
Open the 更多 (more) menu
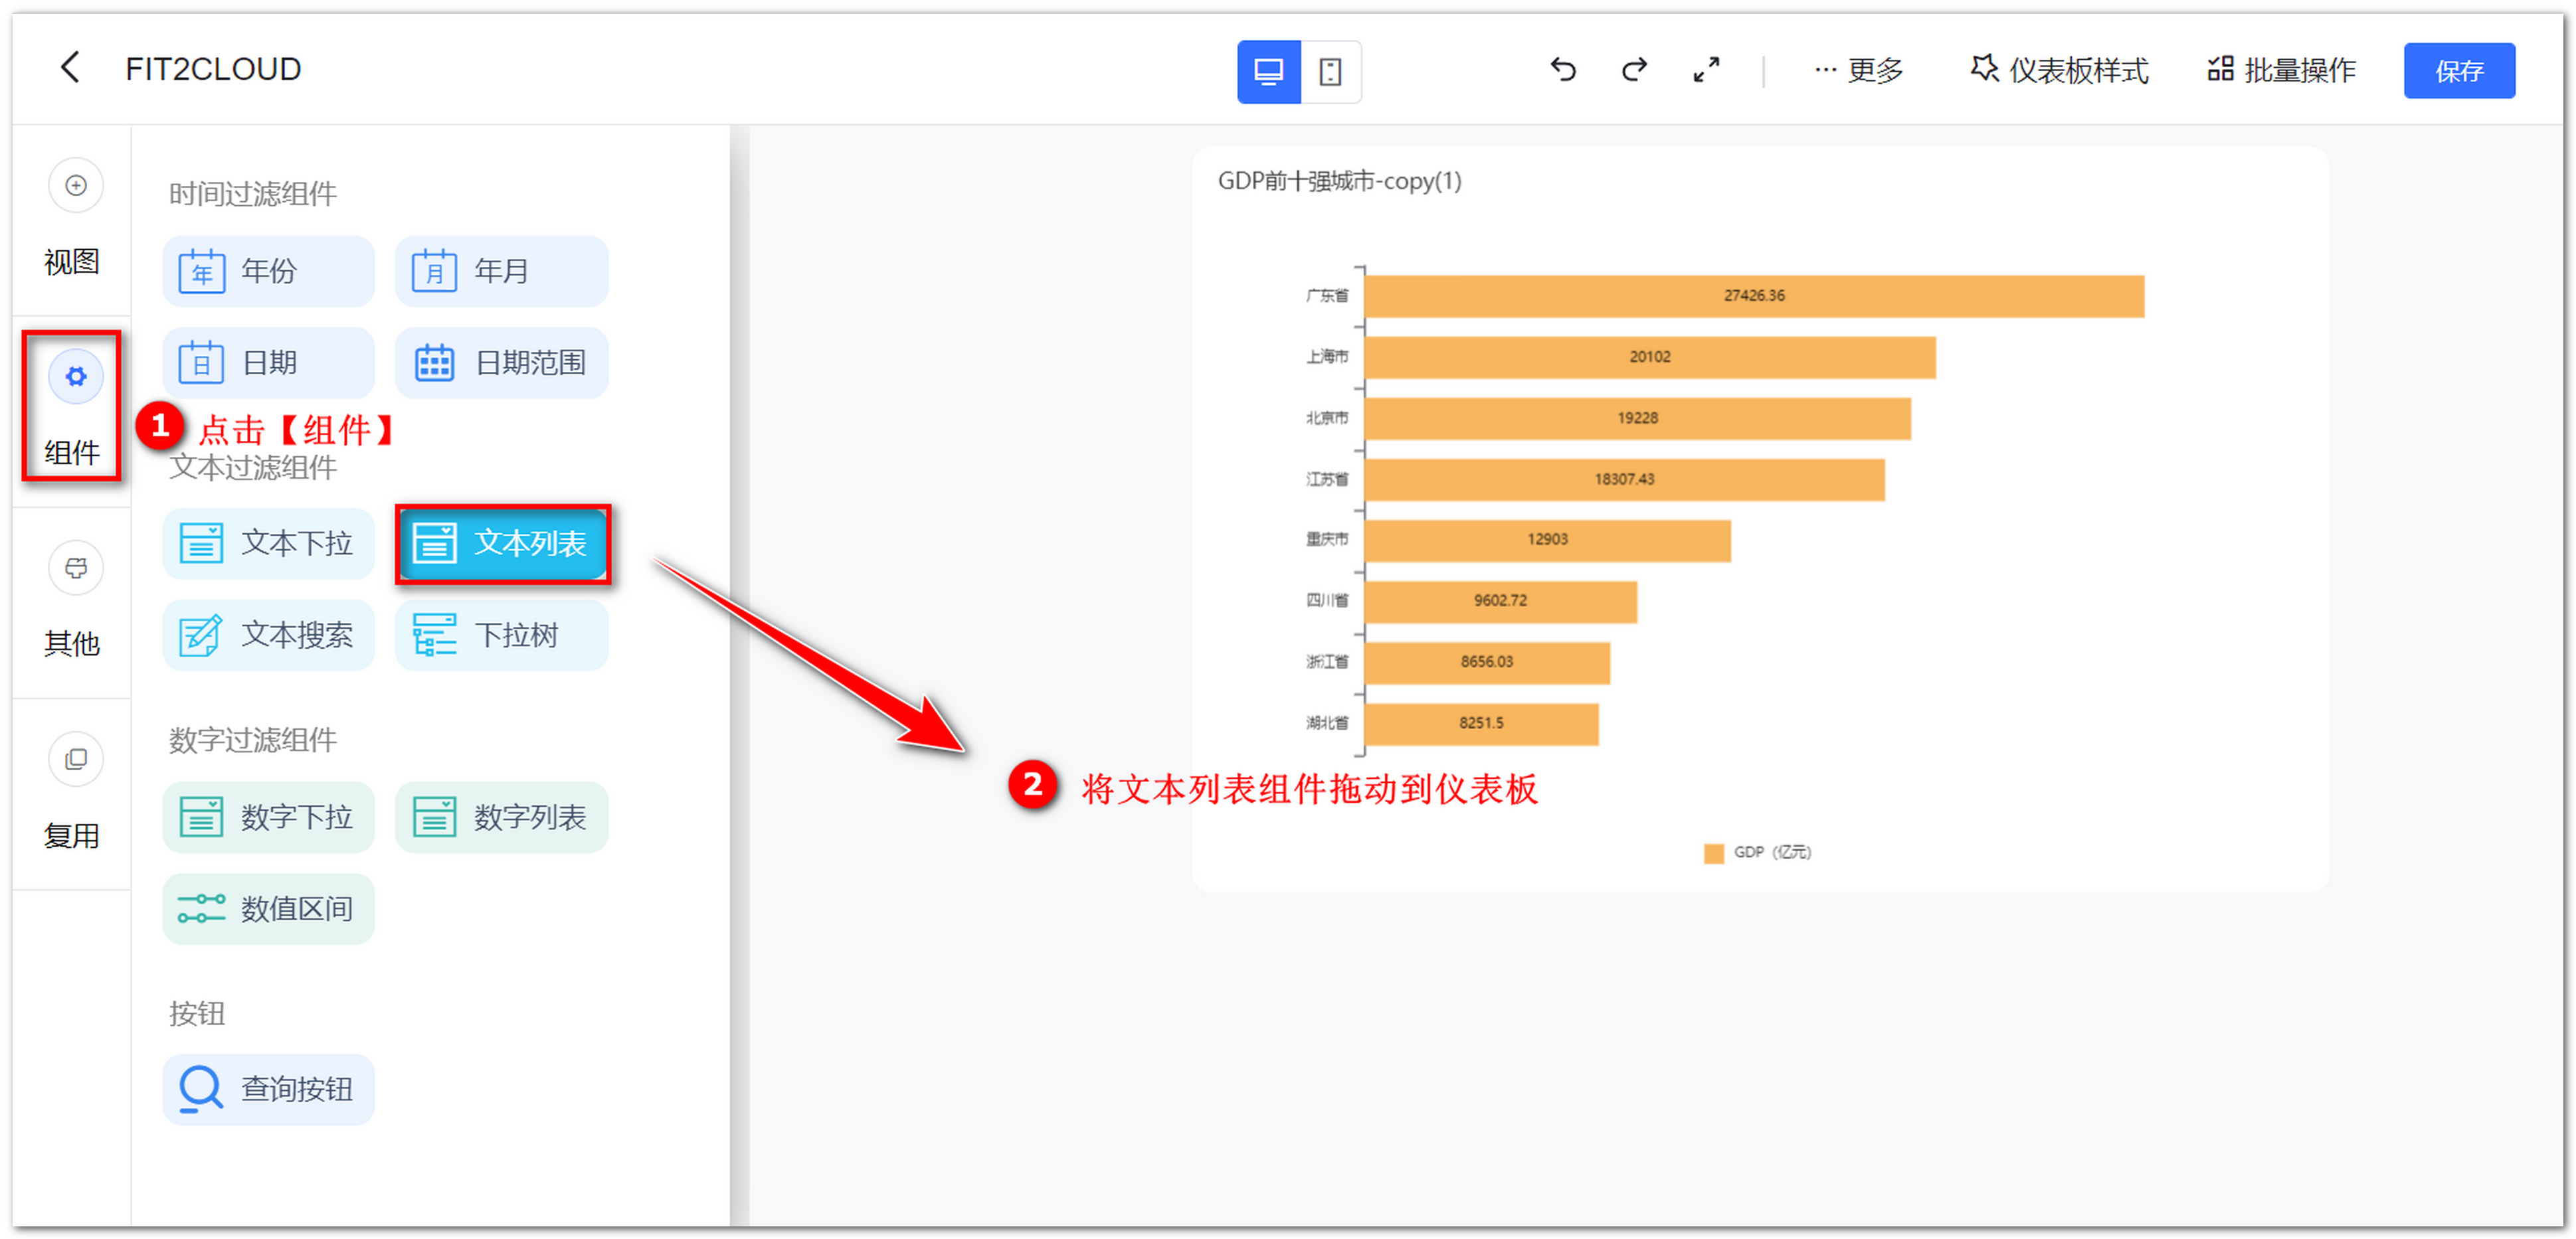1858,70
